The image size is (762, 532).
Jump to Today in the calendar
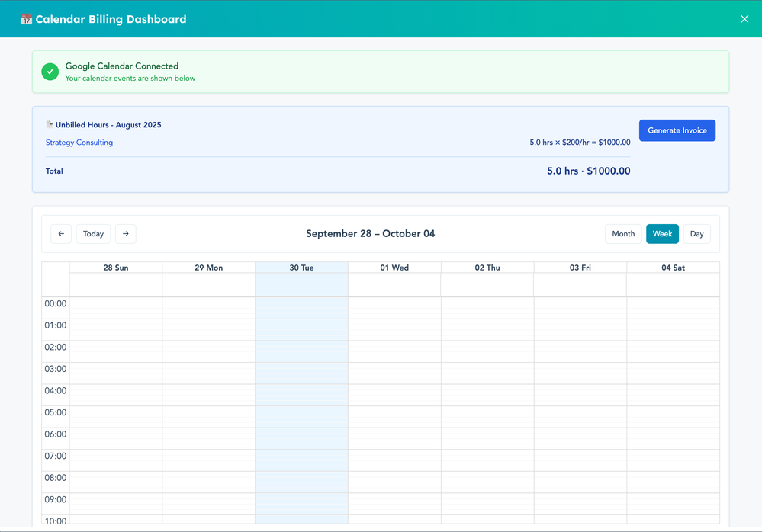click(x=93, y=234)
